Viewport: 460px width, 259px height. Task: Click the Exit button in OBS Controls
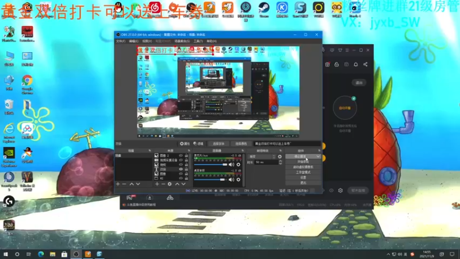point(303,183)
